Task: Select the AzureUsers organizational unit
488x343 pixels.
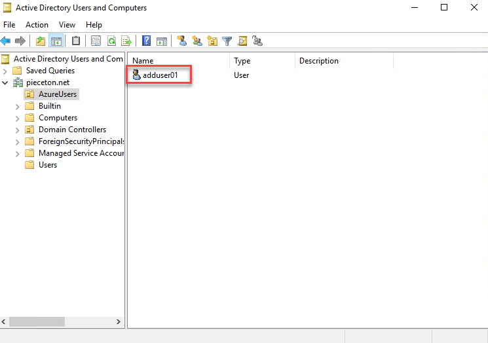Action: (58, 94)
